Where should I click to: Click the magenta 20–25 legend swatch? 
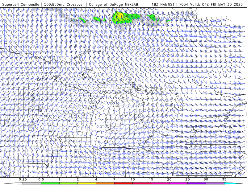point(178,183)
